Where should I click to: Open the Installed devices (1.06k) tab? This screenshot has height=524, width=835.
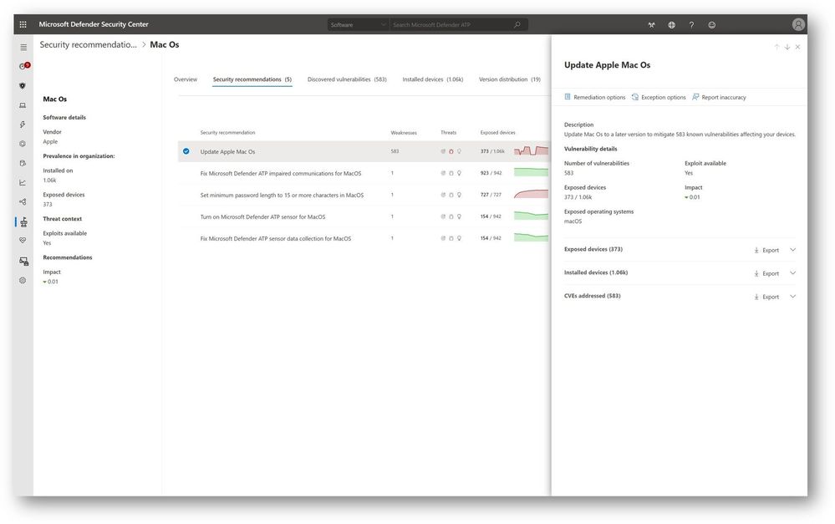pos(432,79)
